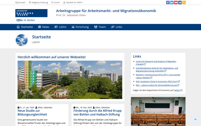Open the Facebook social icon
The image size is (201, 126).
point(168,2)
